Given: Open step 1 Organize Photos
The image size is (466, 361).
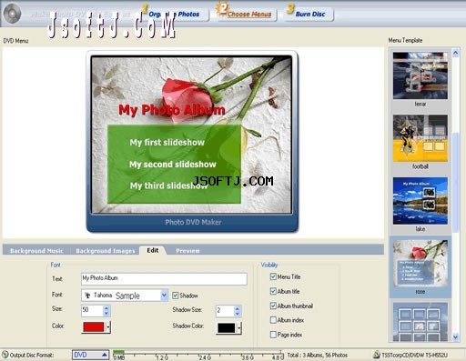Looking at the screenshot, I should (x=175, y=14).
